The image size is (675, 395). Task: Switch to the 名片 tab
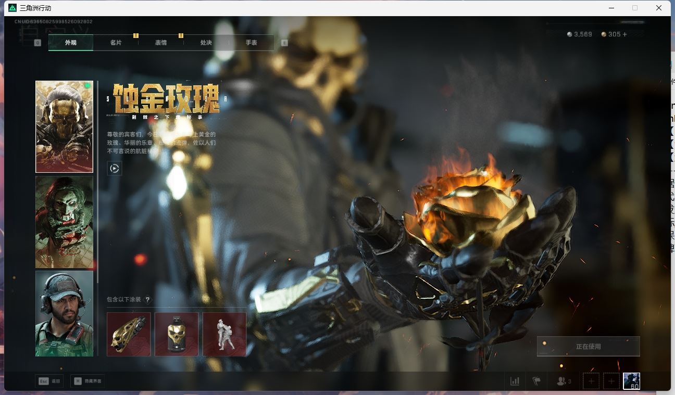116,43
